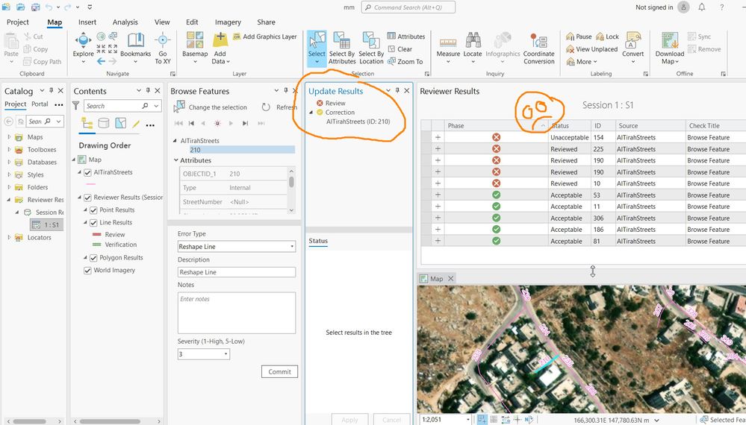
Task: Open the Error Type dropdown
Action: point(237,247)
